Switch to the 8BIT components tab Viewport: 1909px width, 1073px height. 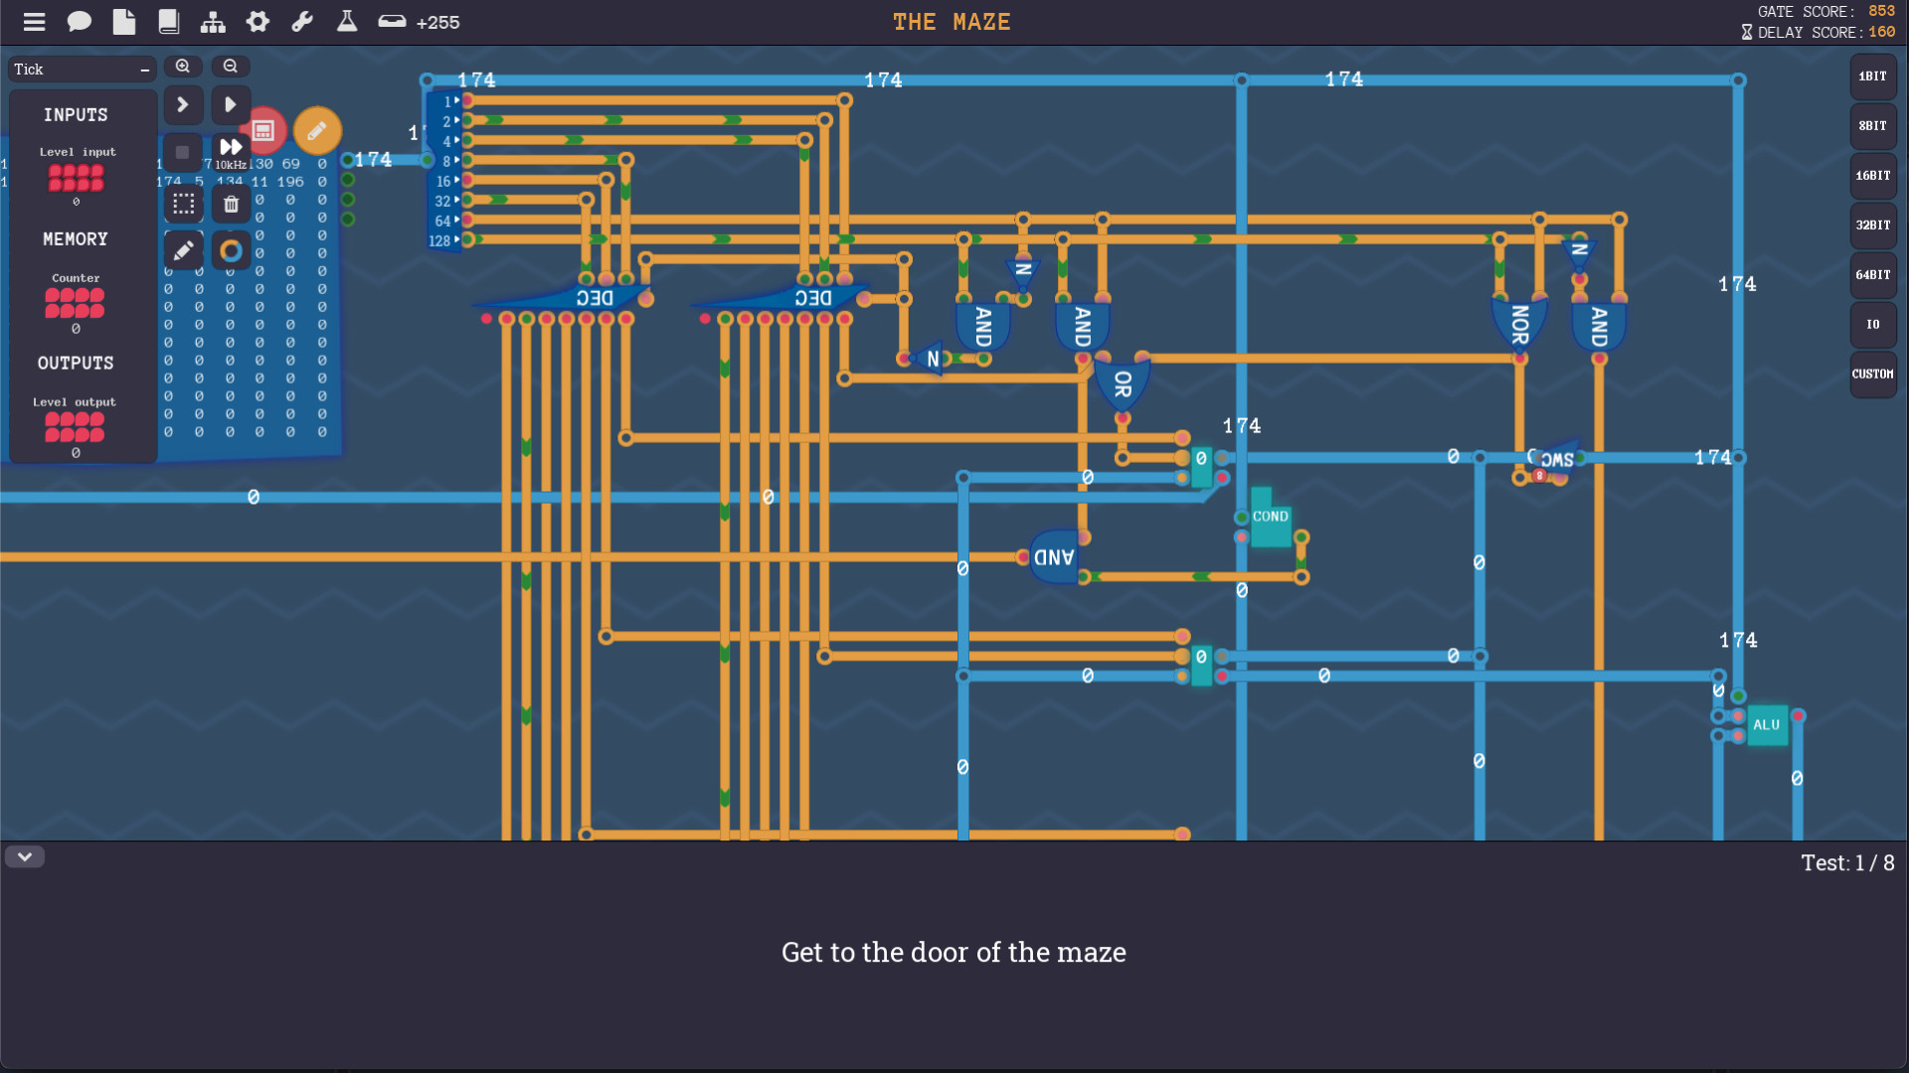[x=1873, y=126]
